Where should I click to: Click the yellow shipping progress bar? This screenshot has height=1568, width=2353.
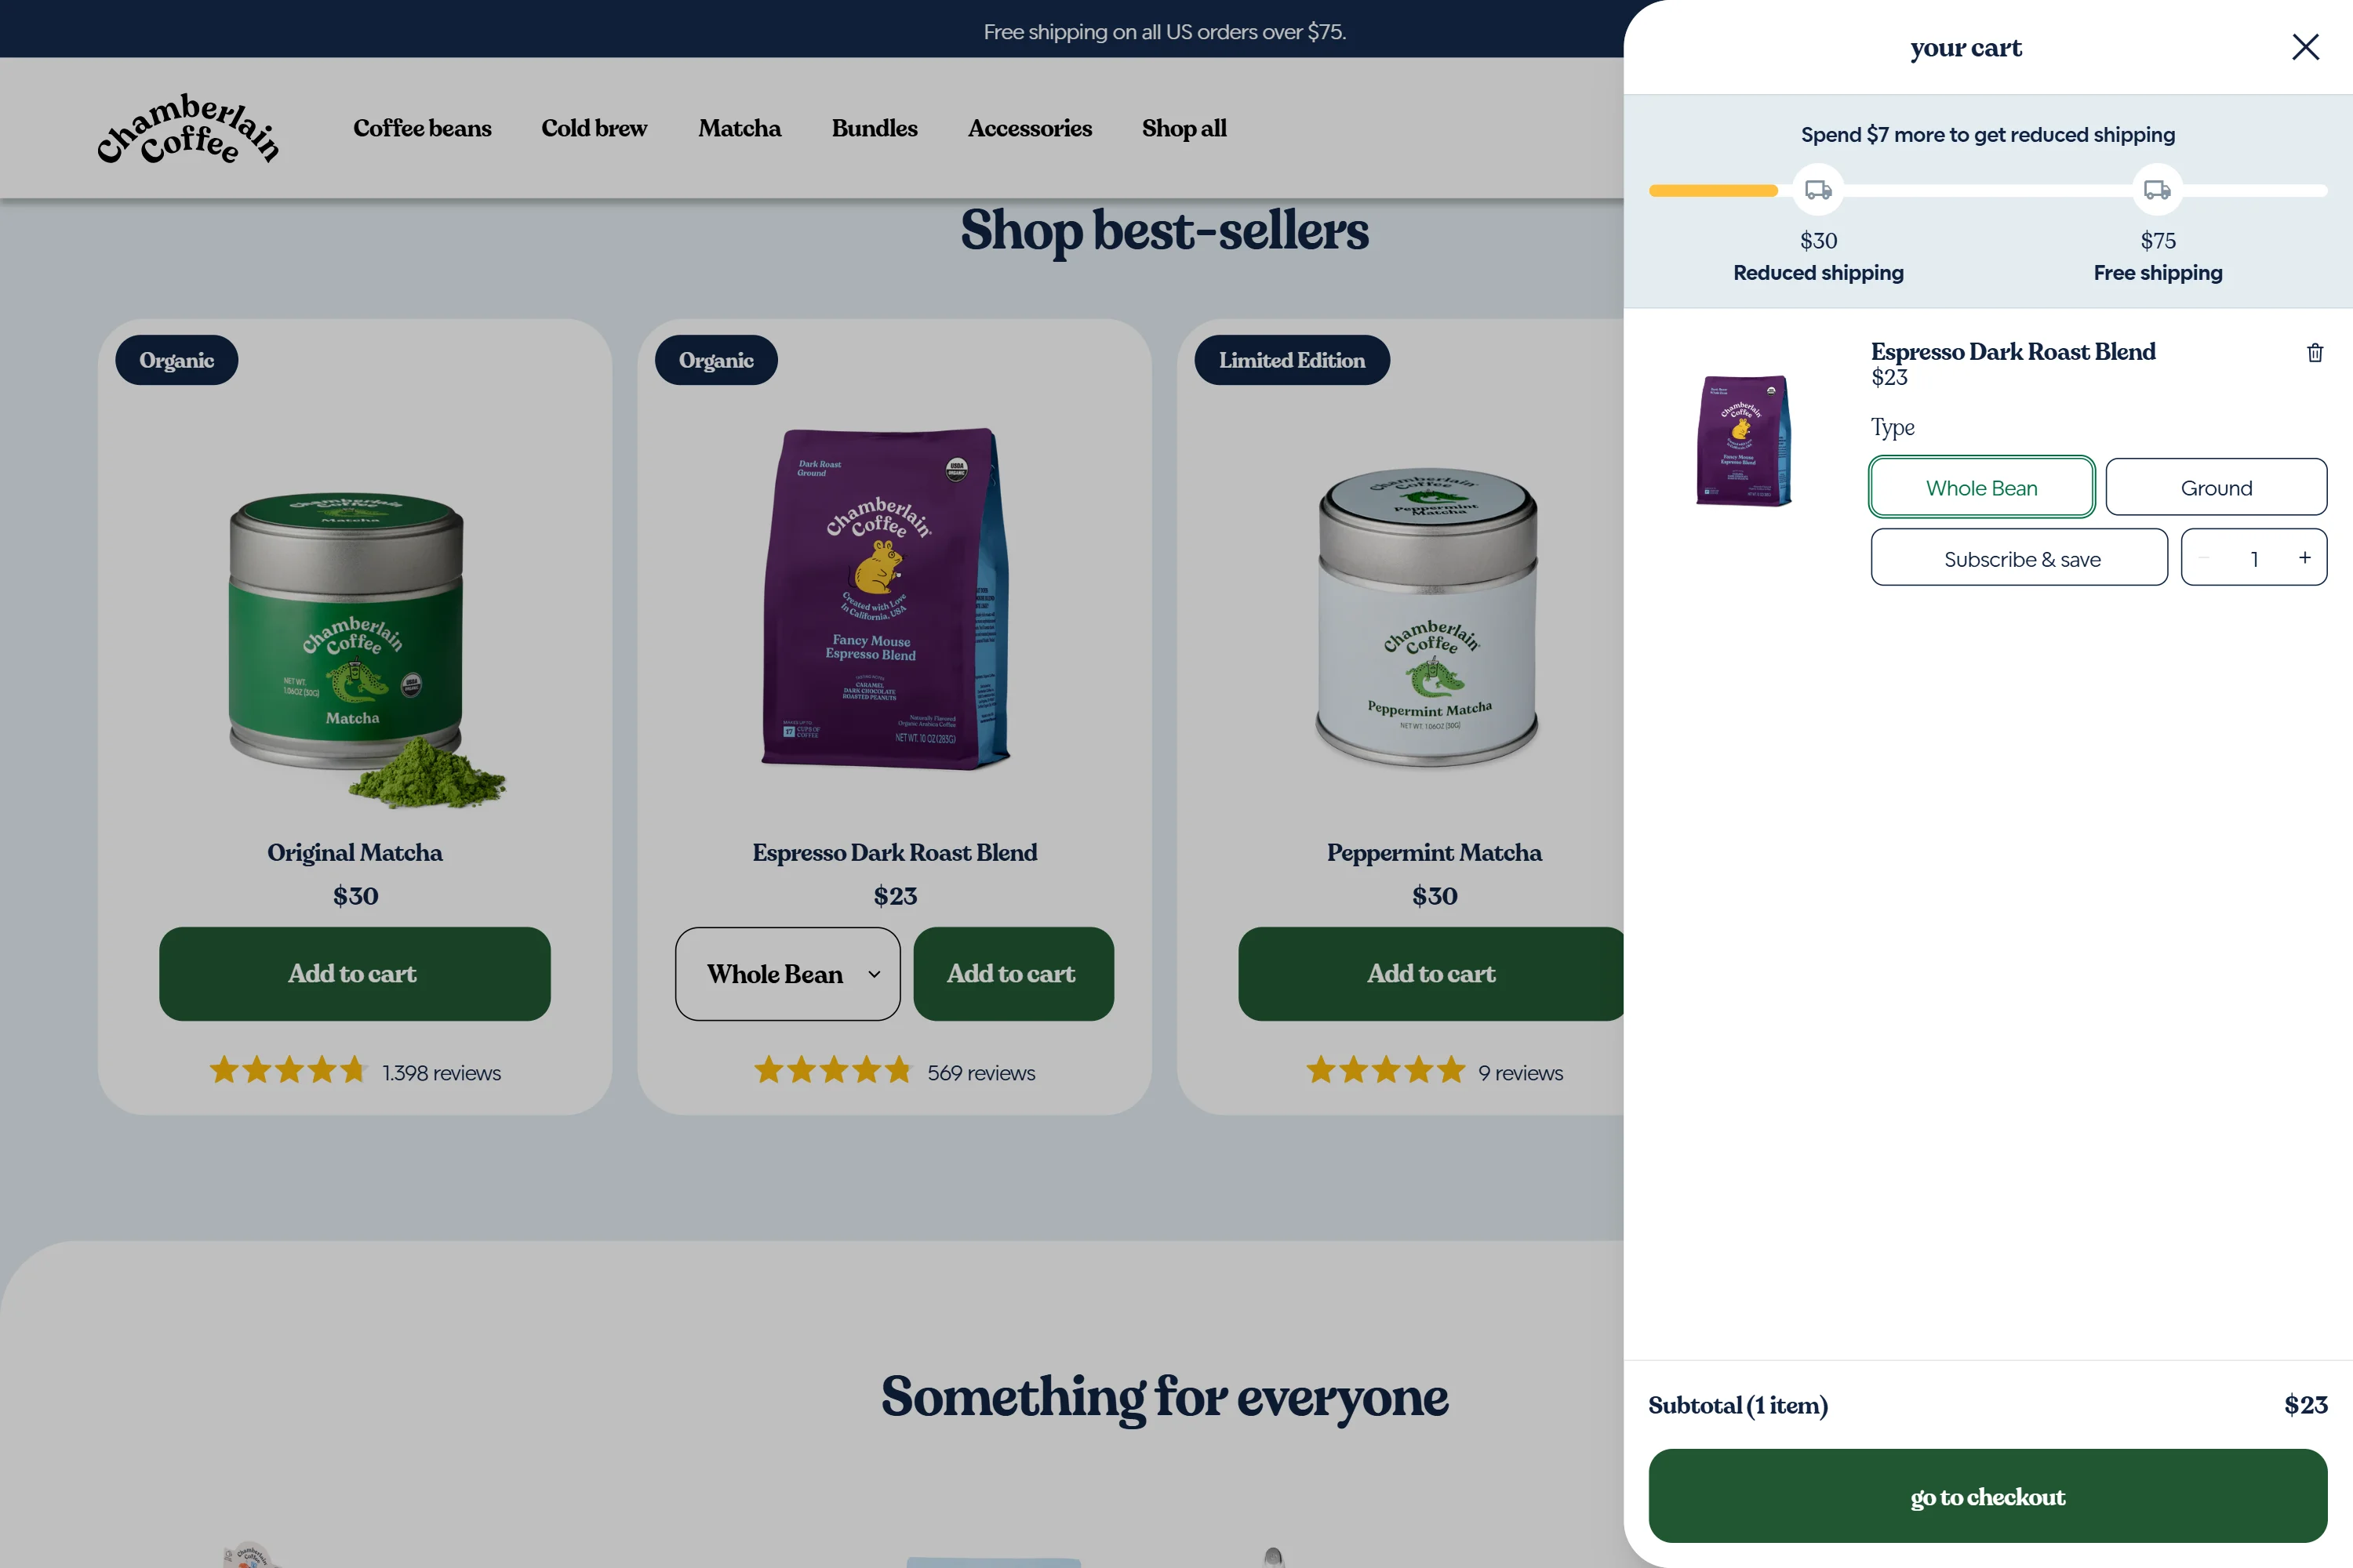[x=1713, y=191]
